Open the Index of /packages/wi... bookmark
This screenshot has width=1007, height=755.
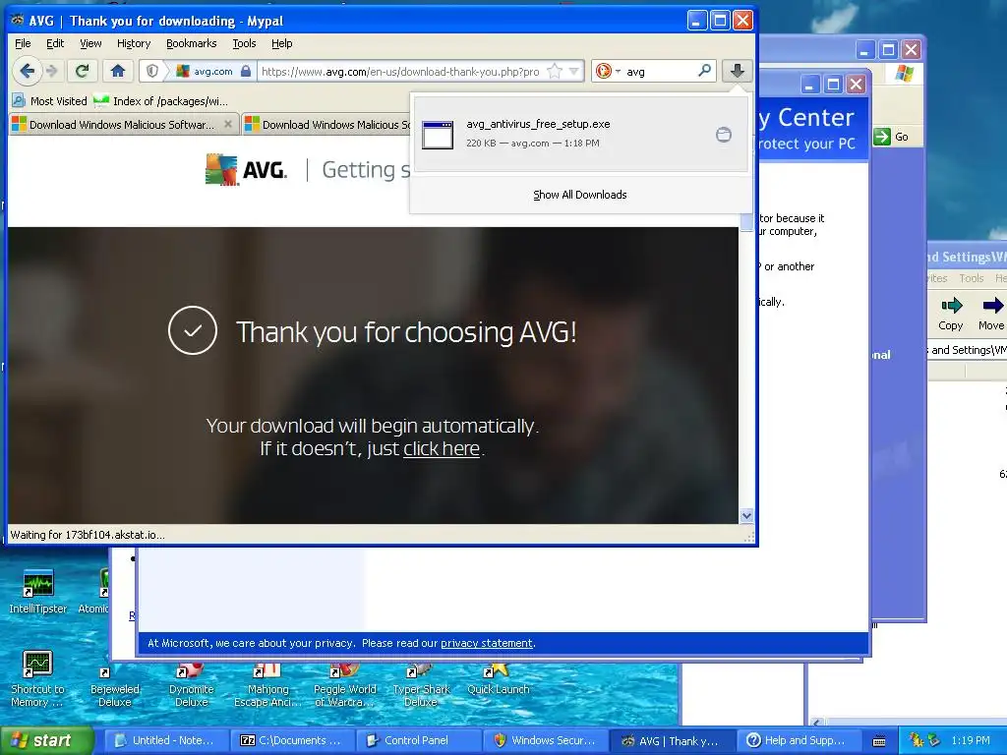(x=160, y=101)
